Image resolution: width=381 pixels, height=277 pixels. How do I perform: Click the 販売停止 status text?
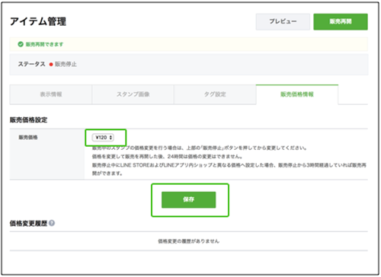pos(66,64)
